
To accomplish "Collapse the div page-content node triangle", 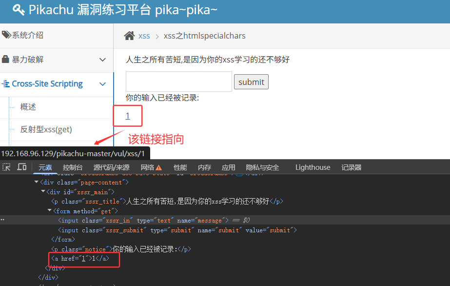I will [x=37, y=182].
